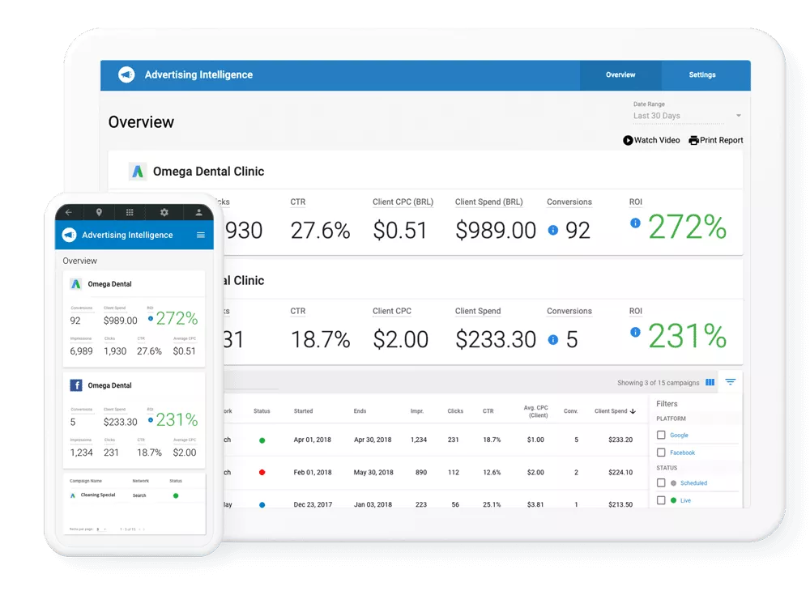Viewport: 810px width, 595px height.
Task: Click the info icon beside ROI 272%
Action: click(x=635, y=223)
